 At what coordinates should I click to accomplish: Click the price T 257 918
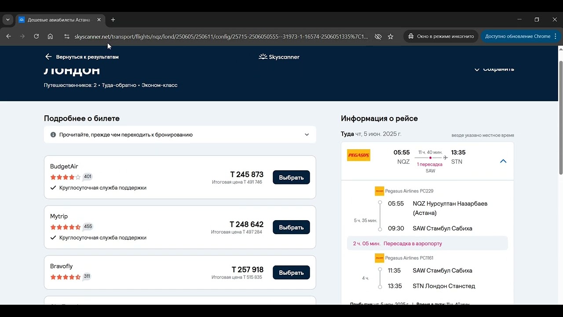pyautogui.click(x=248, y=269)
